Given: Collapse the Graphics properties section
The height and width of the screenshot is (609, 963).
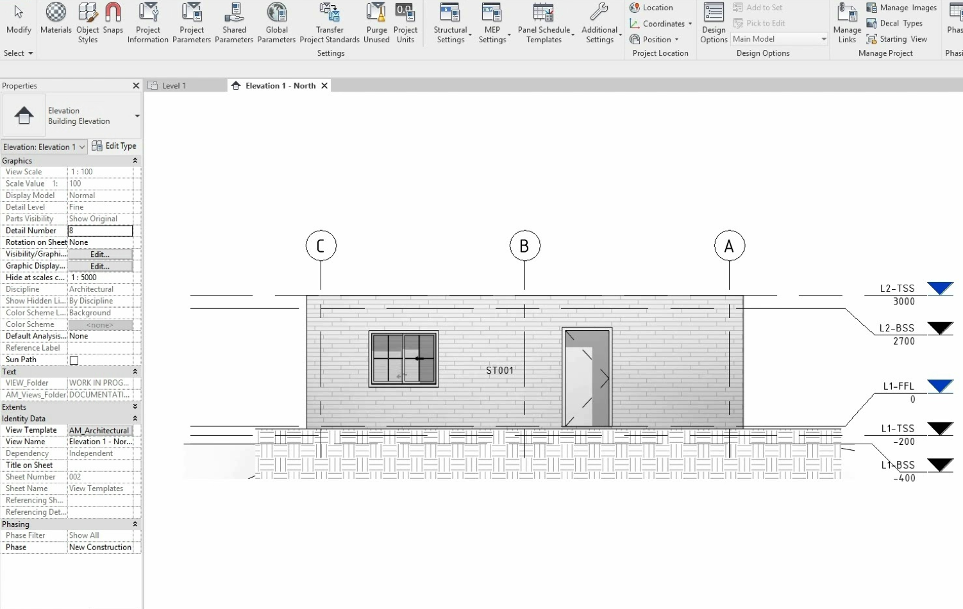Looking at the screenshot, I should click(x=135, y=161).
